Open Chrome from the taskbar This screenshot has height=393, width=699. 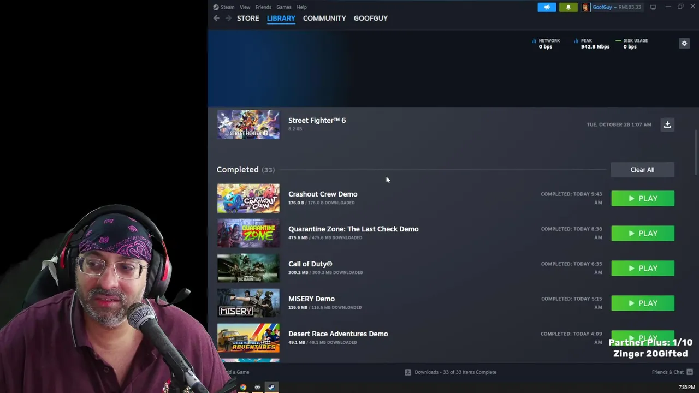click(x=243, y=388)
